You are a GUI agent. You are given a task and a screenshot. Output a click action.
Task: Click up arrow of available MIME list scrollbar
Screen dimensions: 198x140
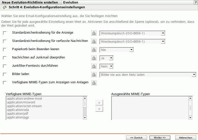tap(85, 98)
